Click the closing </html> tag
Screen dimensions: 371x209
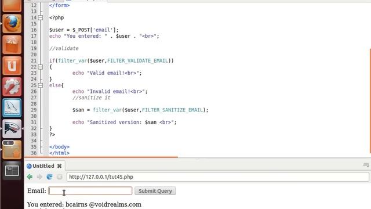59,153
